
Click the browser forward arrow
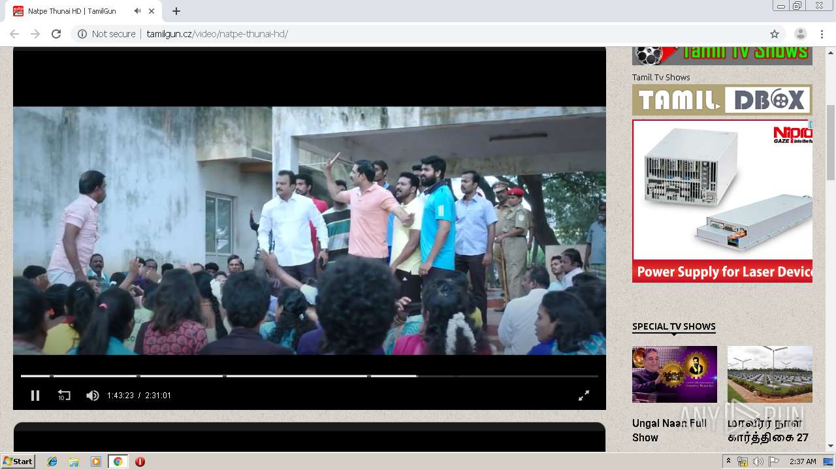(35, 34)
